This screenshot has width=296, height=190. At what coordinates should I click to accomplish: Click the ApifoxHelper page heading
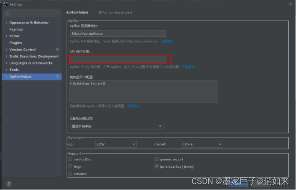77,12
